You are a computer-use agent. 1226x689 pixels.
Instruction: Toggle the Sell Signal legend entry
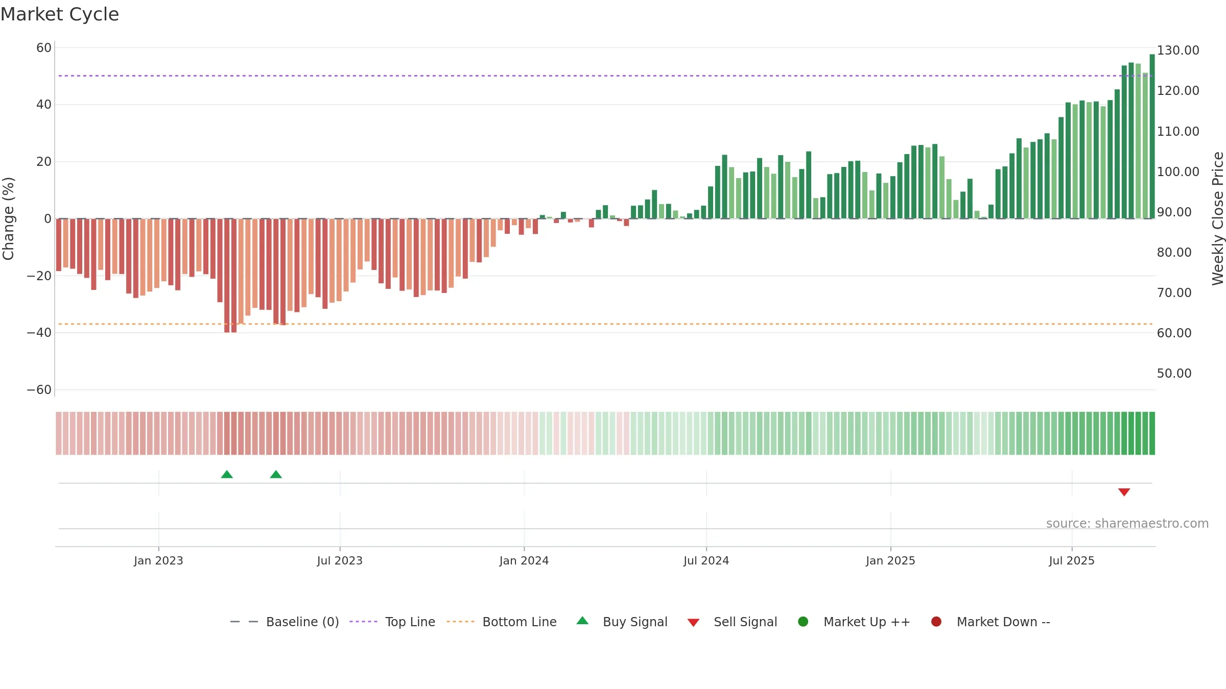tap(732, 622)
